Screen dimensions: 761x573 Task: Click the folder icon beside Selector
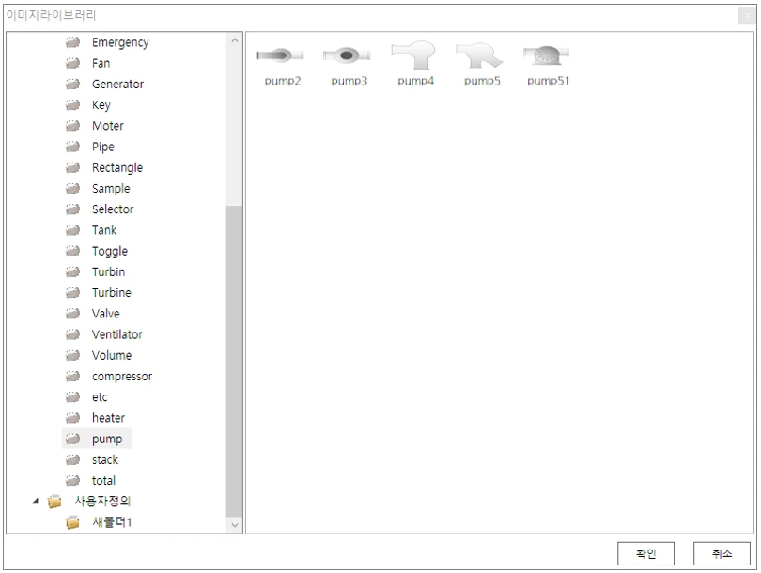[x=72, y=209]
